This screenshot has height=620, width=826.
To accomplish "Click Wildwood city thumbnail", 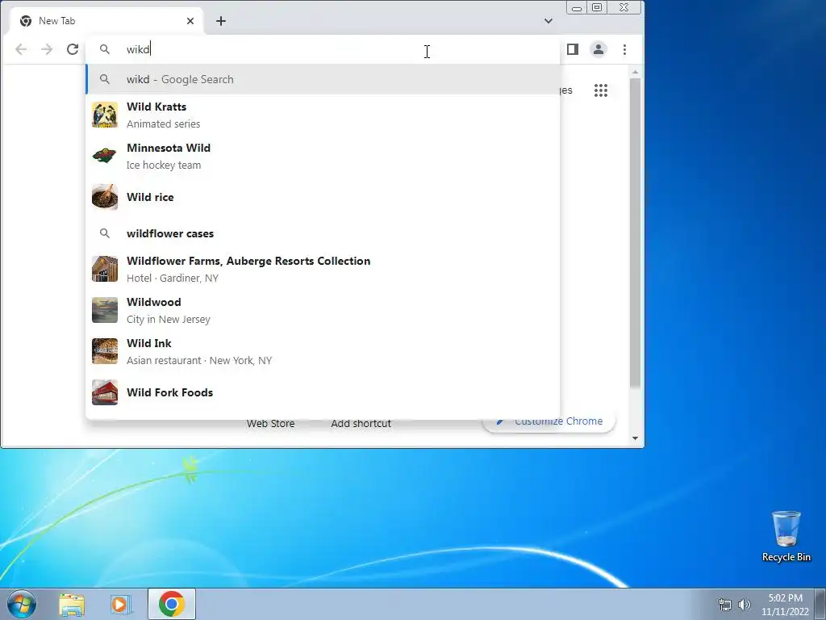I will [x=105, y=311].
